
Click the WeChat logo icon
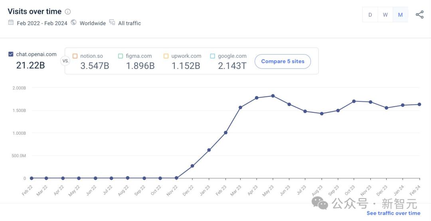pyautogui.click(x=320, y=203)
